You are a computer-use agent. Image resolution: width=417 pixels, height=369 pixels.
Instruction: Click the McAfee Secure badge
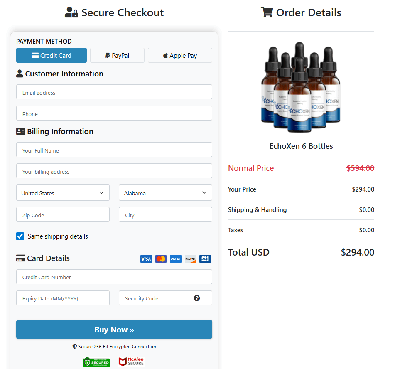click(131, 362)
